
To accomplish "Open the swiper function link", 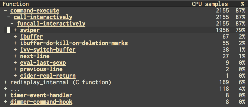I will pos(30,30).
